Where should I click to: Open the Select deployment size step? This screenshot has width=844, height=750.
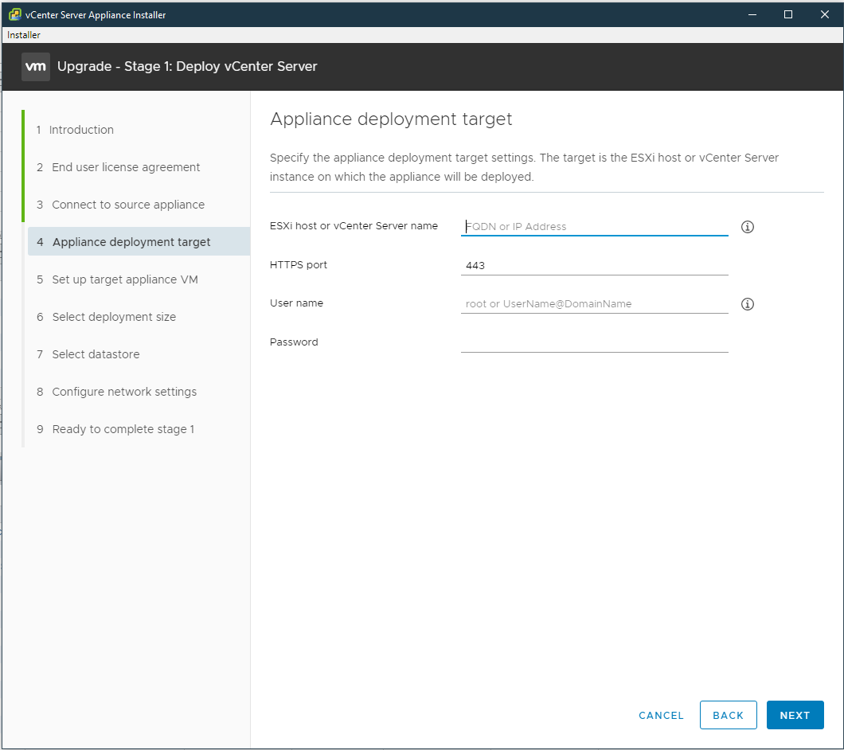pos(115,316)
